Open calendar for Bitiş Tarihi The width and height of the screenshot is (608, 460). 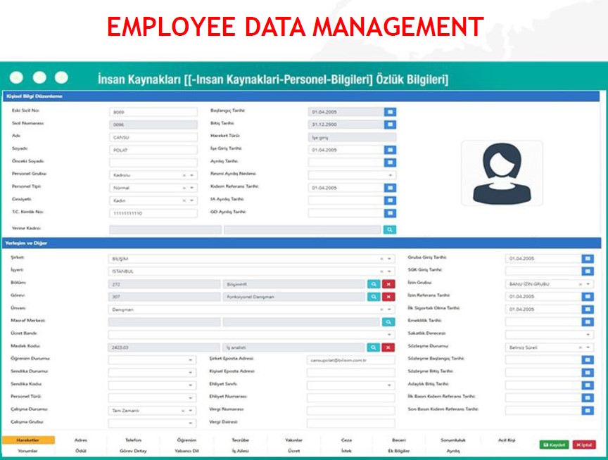[x=390, y=124]
